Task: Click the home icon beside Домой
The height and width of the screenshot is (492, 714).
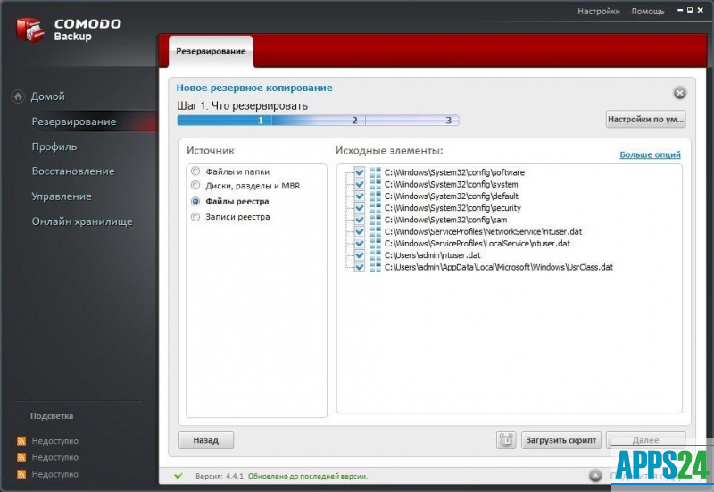Action: point(18,96)
